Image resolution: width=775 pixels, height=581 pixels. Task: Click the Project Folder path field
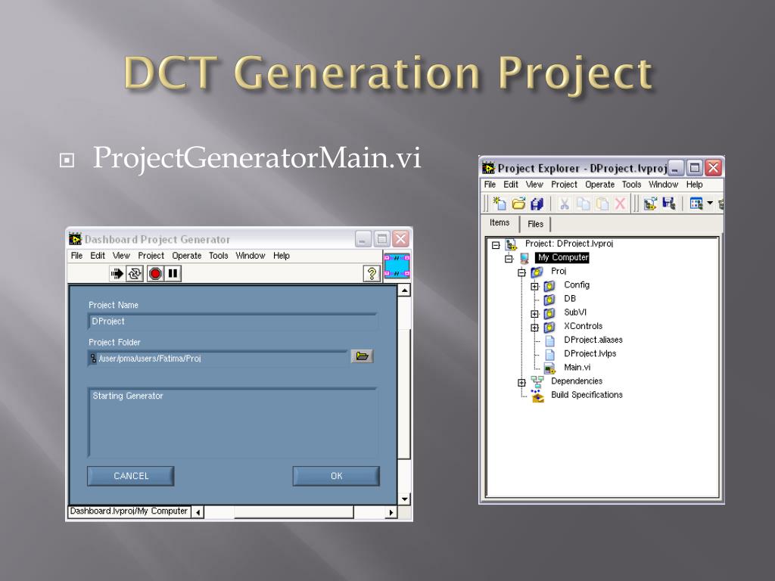[218, 358]
